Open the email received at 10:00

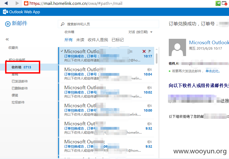point(106,110)
